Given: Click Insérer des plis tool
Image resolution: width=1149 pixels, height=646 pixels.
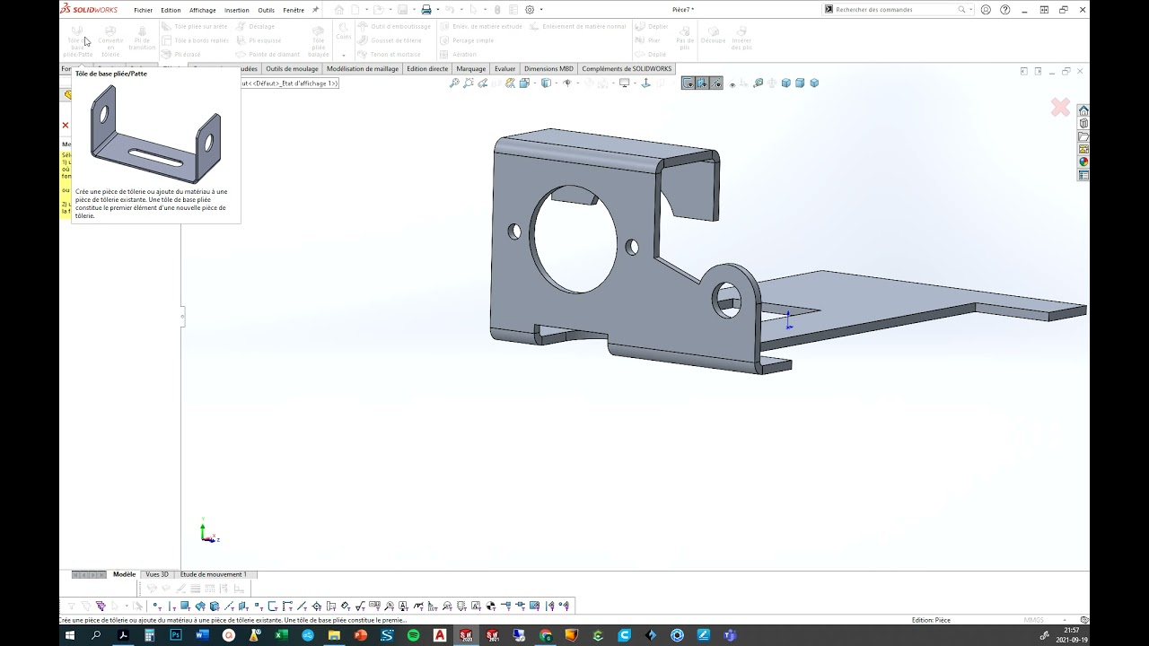Looking at the screenshot, I should click(741, 37).
